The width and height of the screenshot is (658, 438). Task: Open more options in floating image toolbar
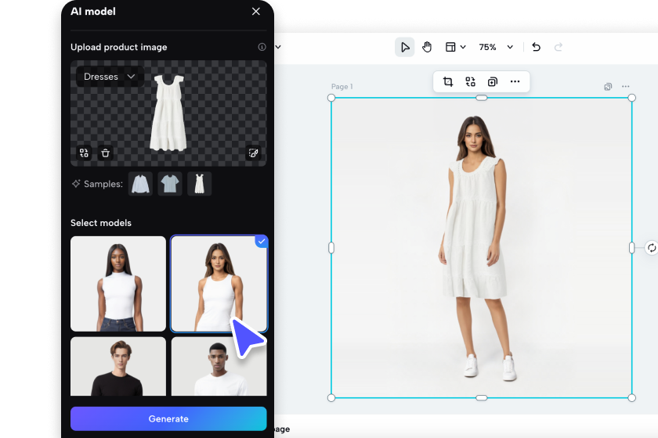coord(515,81)
